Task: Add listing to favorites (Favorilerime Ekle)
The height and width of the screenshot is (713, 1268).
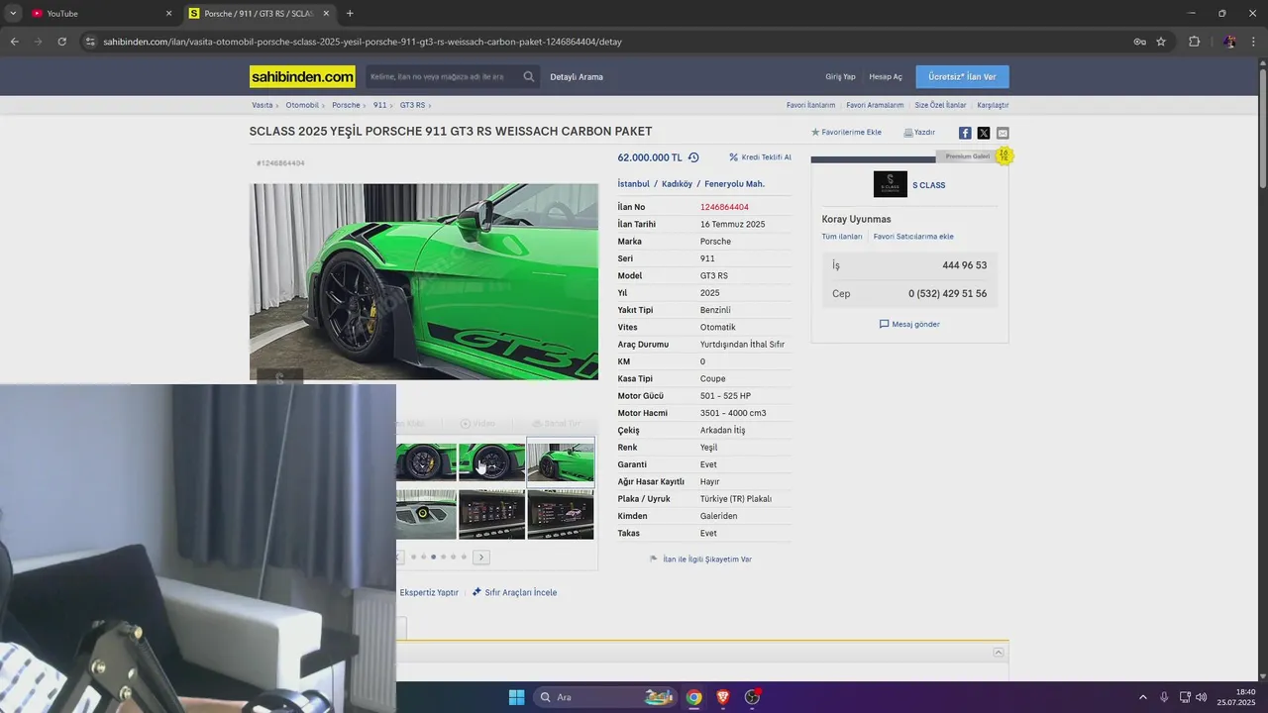Action: [846, 132]
